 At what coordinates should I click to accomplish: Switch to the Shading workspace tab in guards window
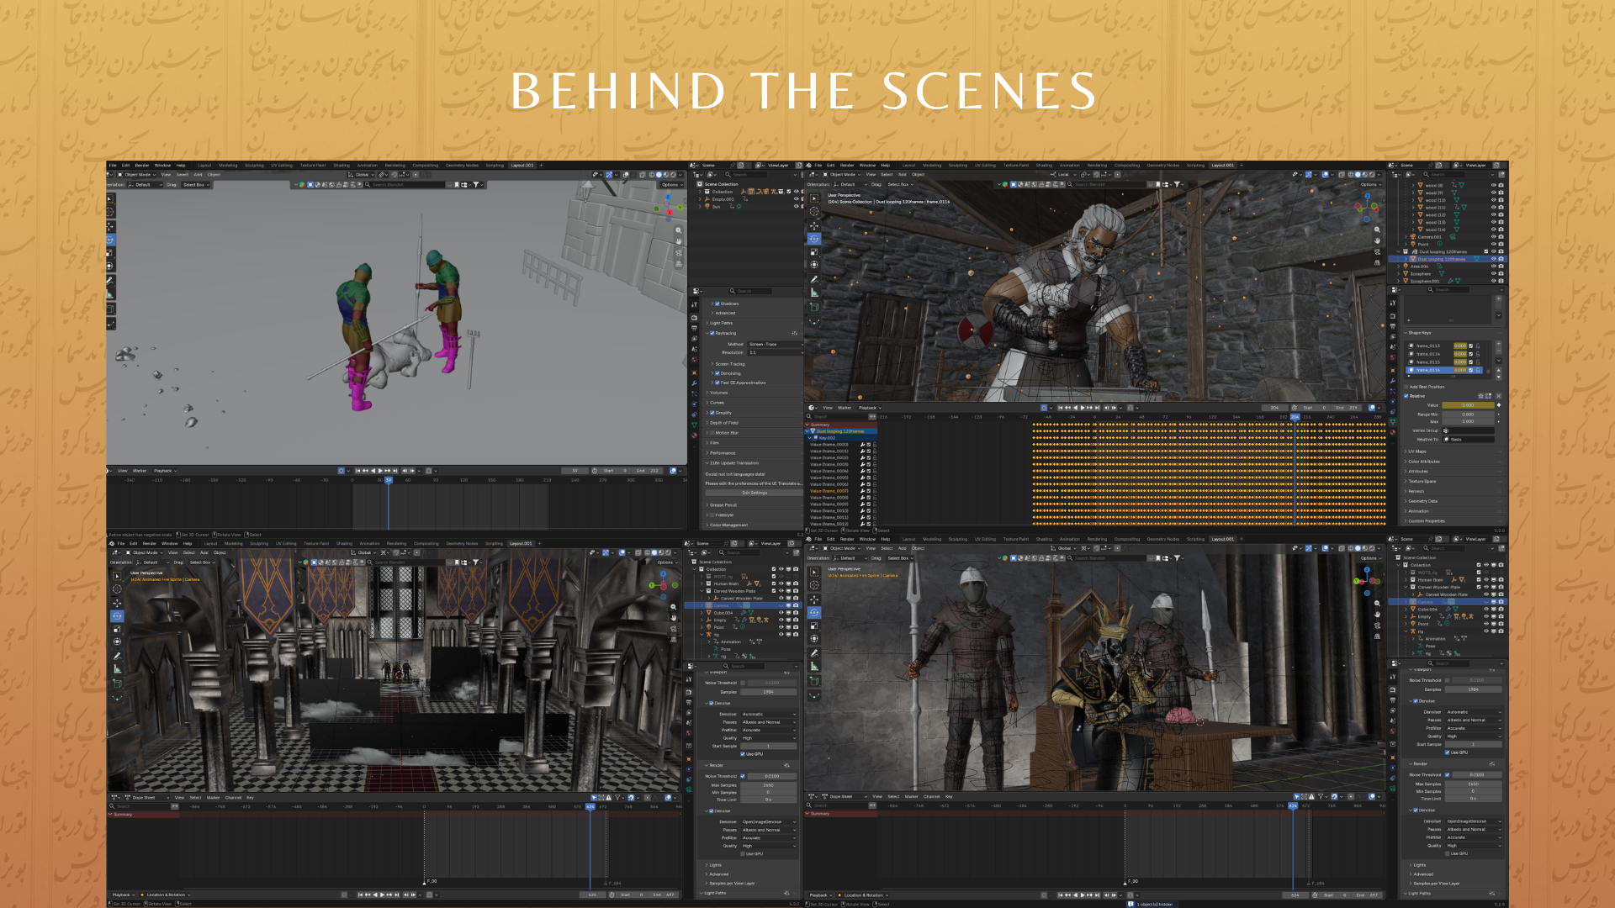click(342, 165)
